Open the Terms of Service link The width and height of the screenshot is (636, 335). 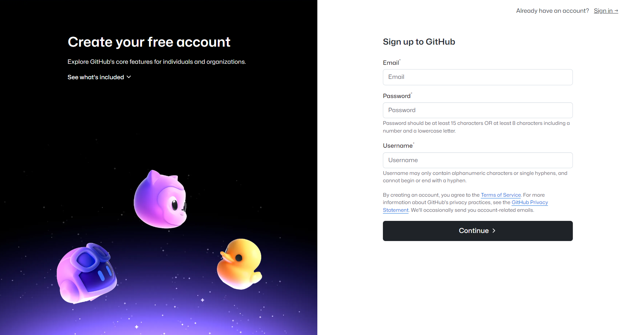point(500,195)
